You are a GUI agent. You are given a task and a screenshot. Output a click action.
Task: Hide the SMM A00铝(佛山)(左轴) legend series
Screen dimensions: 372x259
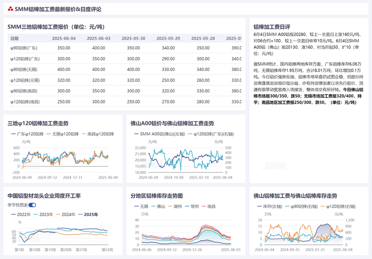(159, 134)
